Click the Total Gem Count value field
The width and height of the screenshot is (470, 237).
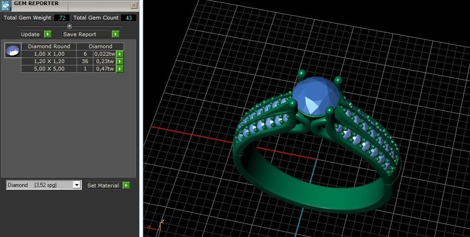129,18
